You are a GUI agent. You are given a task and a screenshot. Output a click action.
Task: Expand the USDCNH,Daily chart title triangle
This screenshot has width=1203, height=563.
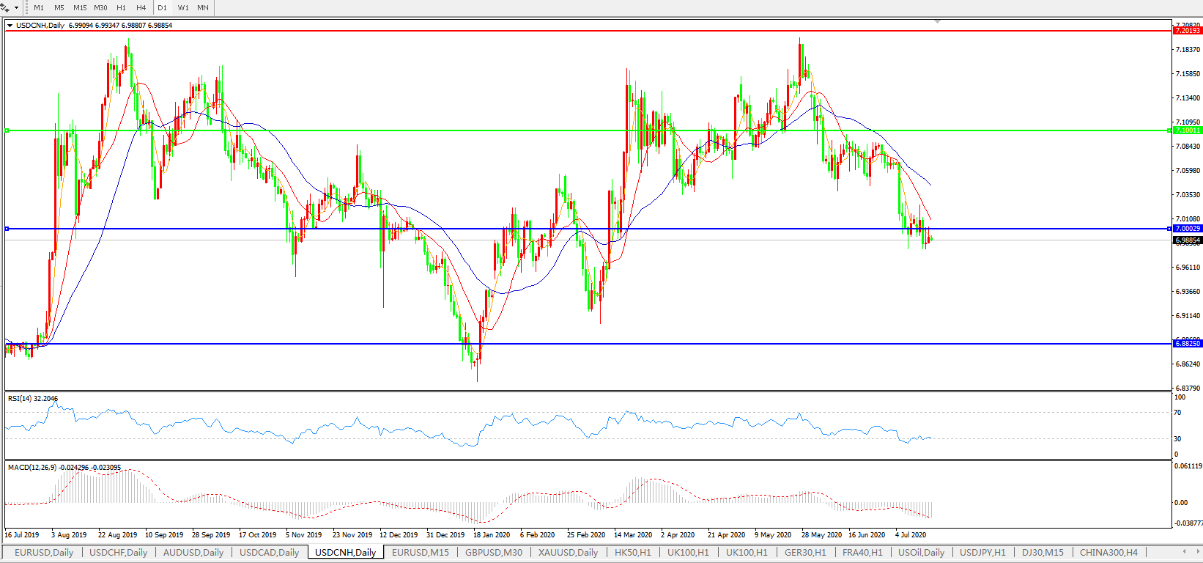pyautogui.click(x=10, y=26)
